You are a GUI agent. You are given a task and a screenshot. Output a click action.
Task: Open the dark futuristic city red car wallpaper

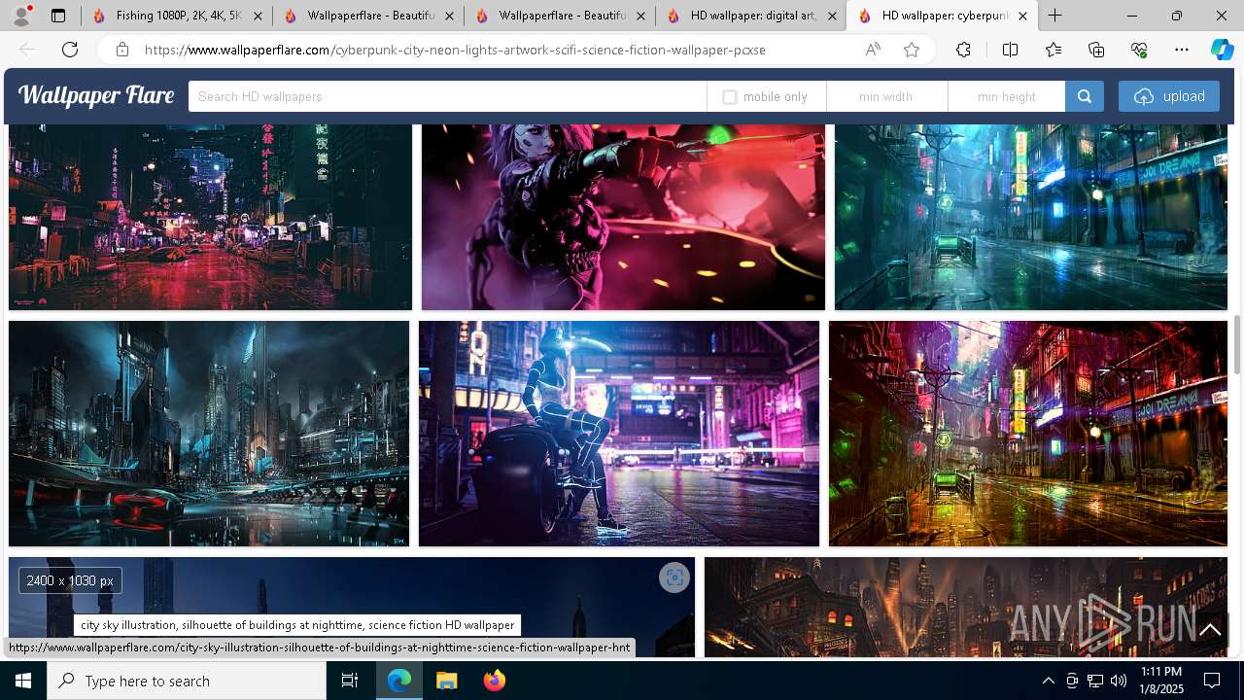(x=209, y=434)
